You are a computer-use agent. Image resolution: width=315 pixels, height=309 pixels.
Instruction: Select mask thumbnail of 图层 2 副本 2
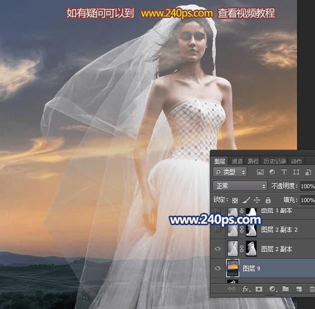point(251,230)
